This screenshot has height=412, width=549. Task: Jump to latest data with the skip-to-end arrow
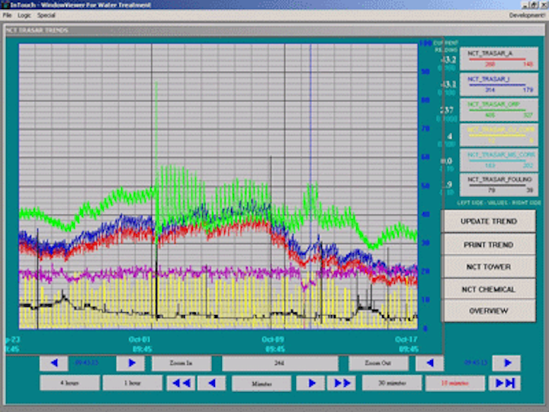[x=505, y=383]
